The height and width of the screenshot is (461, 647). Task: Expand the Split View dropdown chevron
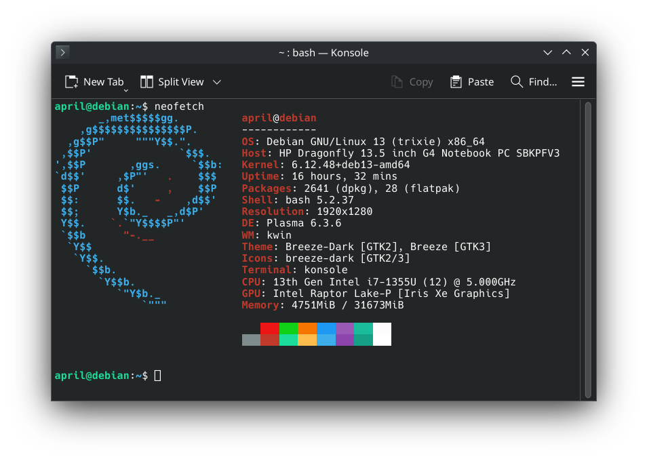(x=217, y=82)
